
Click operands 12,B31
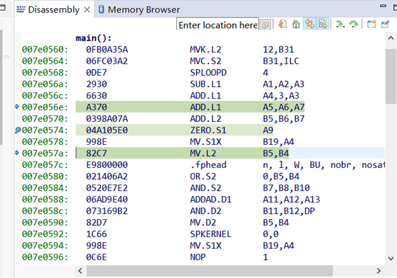click(x=279, y=50)
